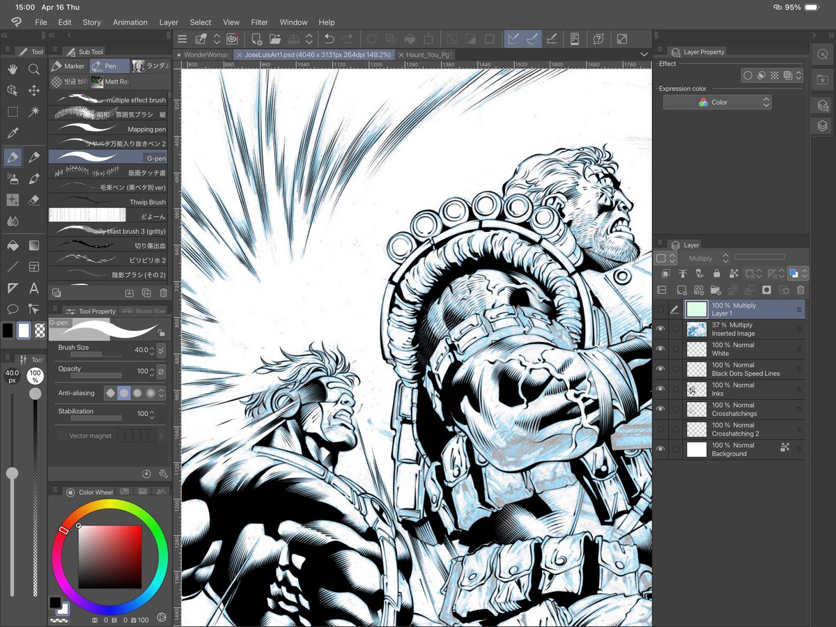Select the Operation object tool
The image size is (836, 627).
click(x=13, y=91)
